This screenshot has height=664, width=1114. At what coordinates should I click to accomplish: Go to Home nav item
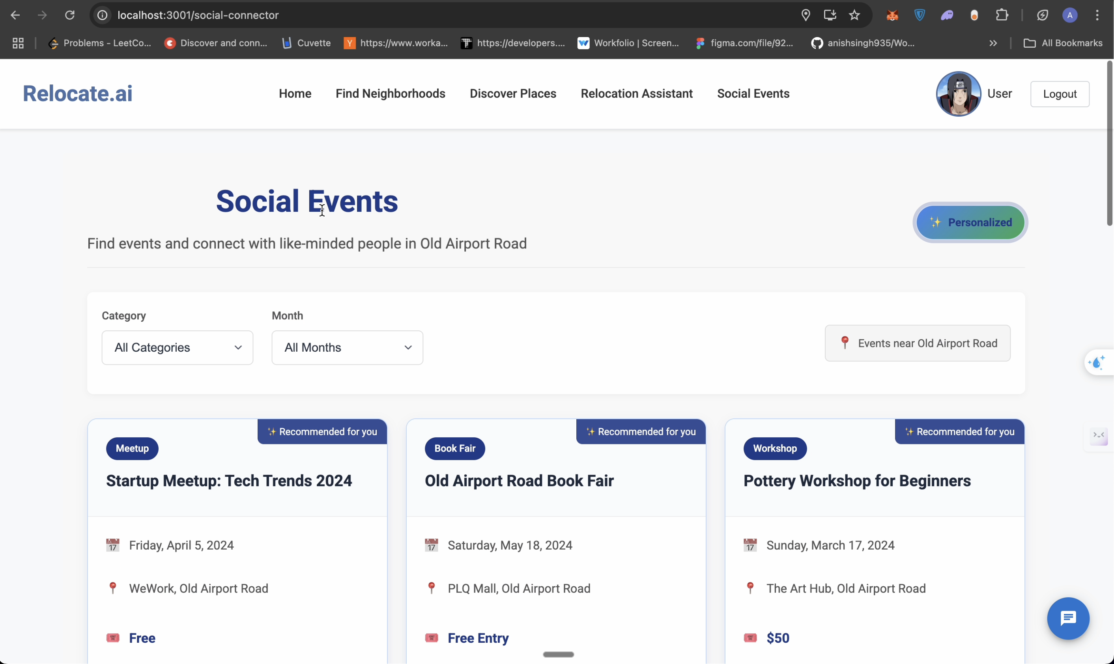[x=295, y=93]
